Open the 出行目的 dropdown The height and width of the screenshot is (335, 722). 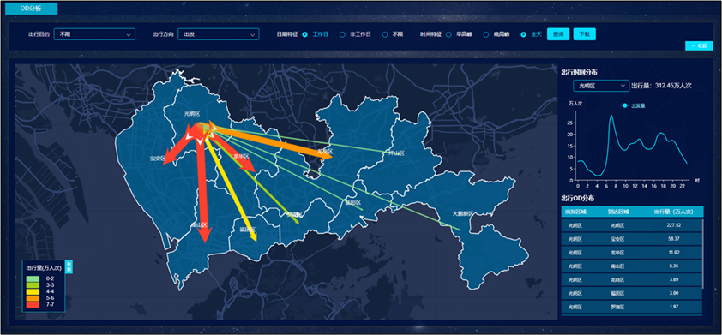[x=94, y=34]
